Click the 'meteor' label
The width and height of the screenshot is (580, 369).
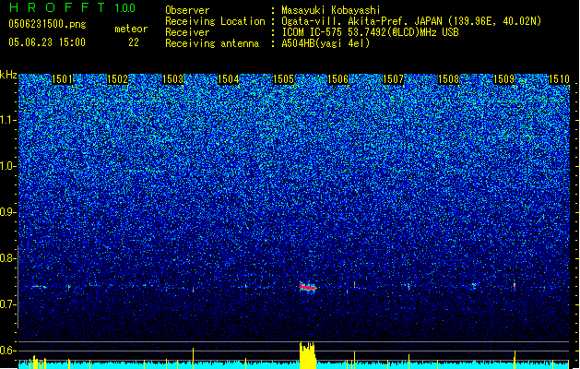click(131, 29)
